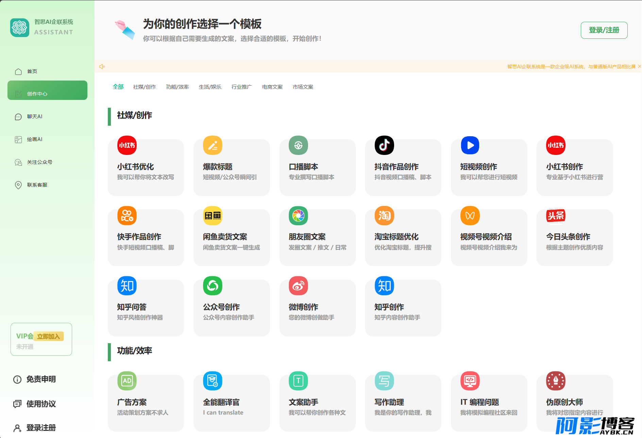The image size is (642, 438).
Task: Click the 今日头条创作 red icon
Action: click(556, 215)
